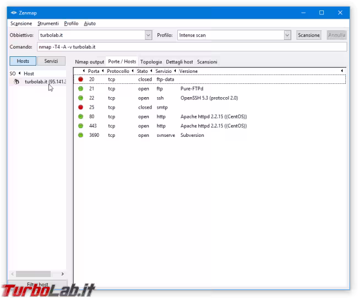
Task: Toggle the Servizi view button
Action: tap(51, 61)
